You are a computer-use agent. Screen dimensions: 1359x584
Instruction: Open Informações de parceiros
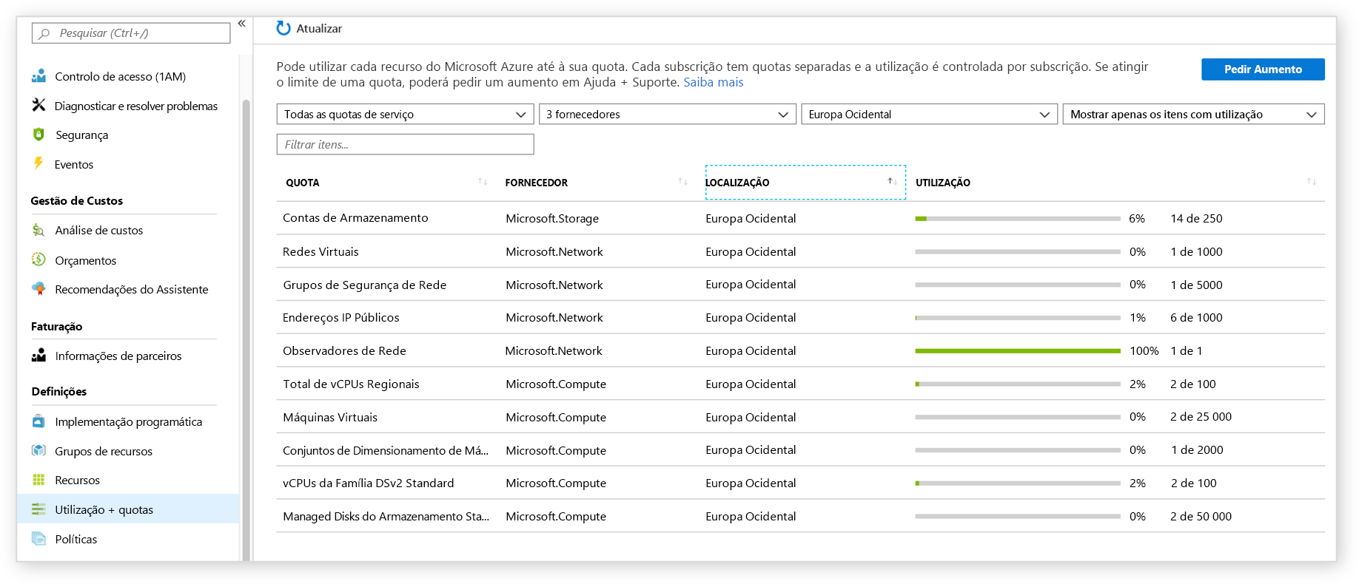[118, 356]
